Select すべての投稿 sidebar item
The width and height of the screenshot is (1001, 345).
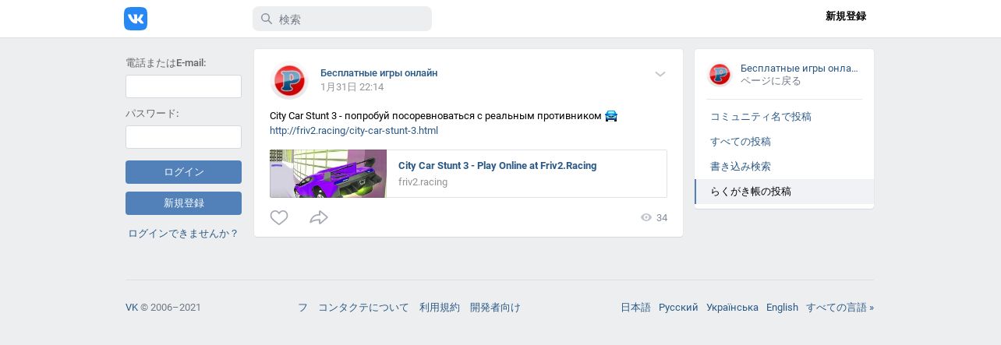(x=784, y=142)
